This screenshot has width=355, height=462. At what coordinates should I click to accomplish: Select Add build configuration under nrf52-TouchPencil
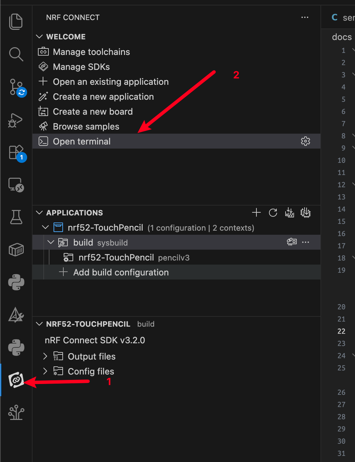(x=121, y=272)
